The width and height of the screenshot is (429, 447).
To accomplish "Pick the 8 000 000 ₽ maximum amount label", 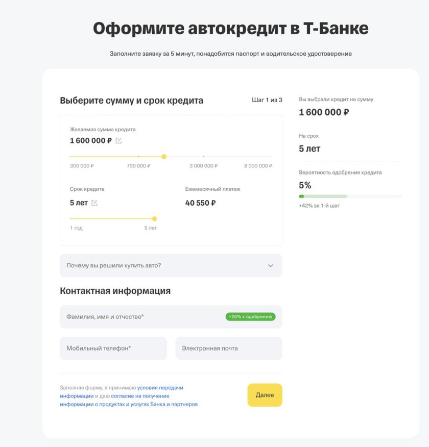I will pos(258,166).
